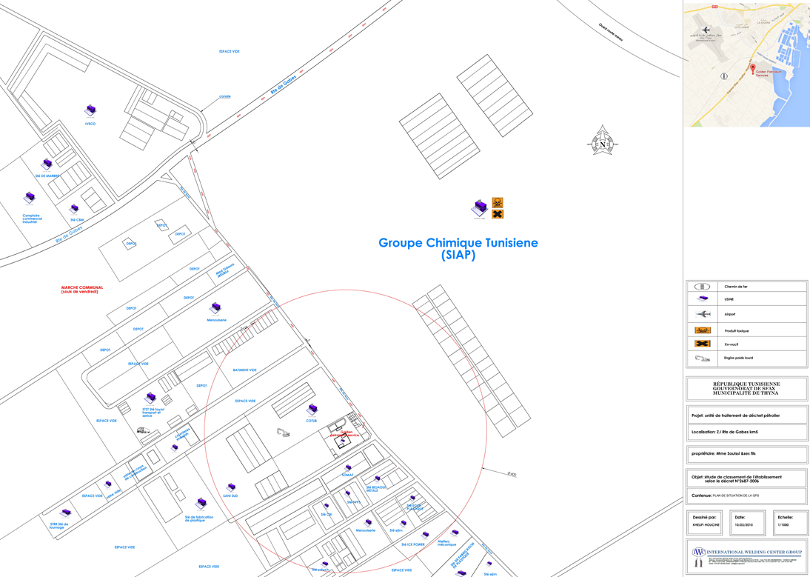
Task: Click the orange Xn-nocif cross icon on the map
Action: click(498, 214)
